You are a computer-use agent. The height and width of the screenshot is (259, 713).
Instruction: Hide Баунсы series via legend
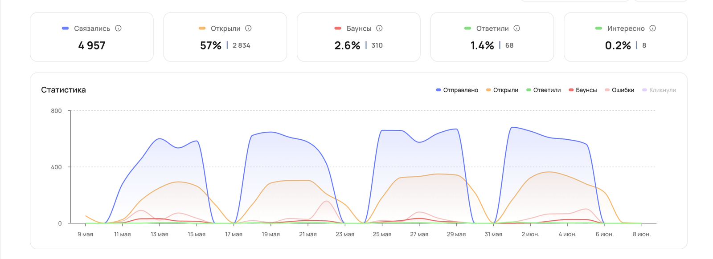point(582,90)
